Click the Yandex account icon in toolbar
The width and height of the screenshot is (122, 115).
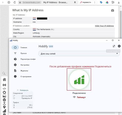(x=9, y=2)
